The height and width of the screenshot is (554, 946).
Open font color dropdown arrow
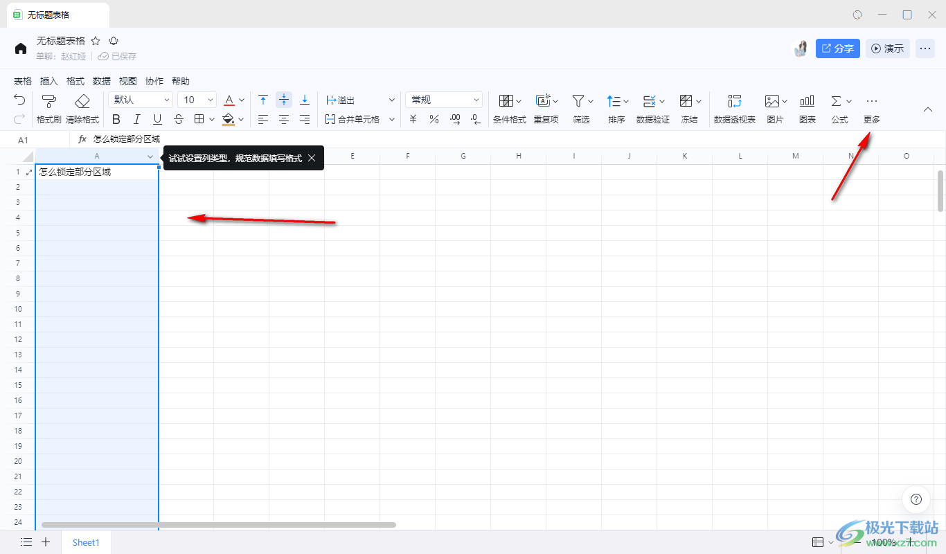(x=242, y=100)
